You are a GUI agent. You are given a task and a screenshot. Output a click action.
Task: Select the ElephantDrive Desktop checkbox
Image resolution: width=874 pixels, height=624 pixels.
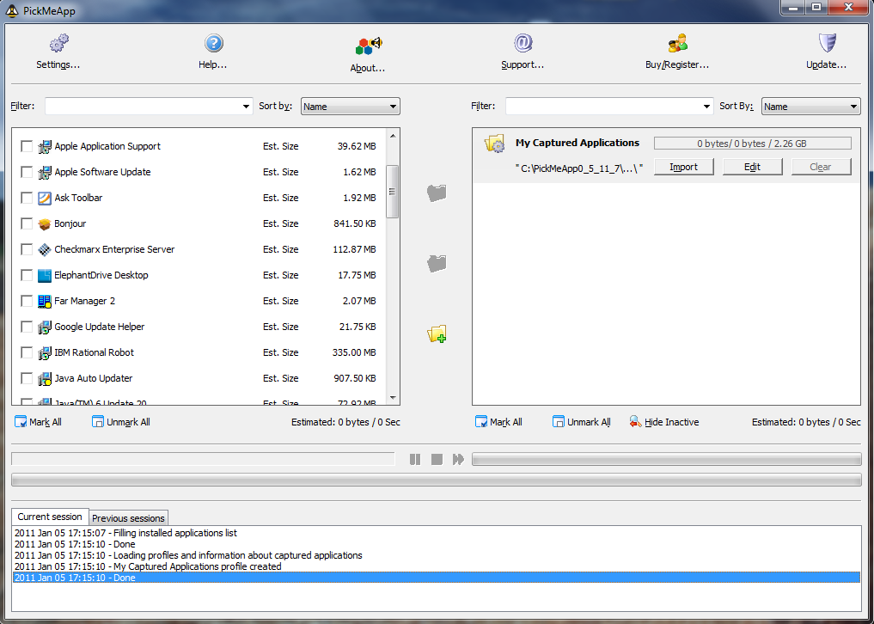(x=26, y=275)
